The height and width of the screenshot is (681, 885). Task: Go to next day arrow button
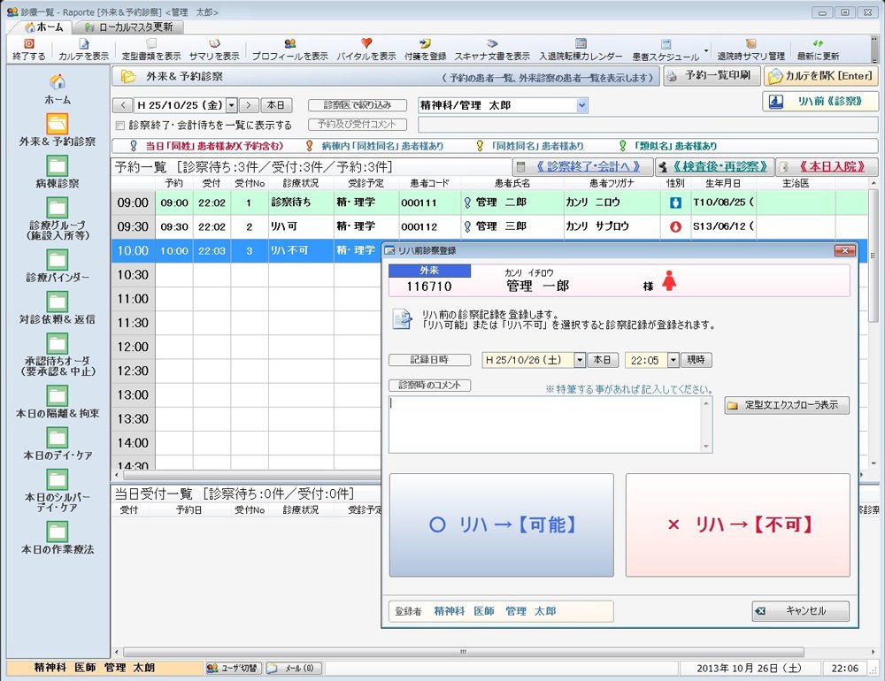[x=249, y=105]
